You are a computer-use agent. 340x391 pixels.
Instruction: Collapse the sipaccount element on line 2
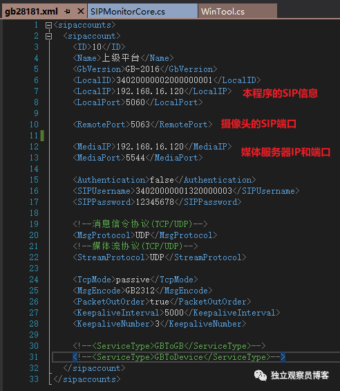[48, 37]
